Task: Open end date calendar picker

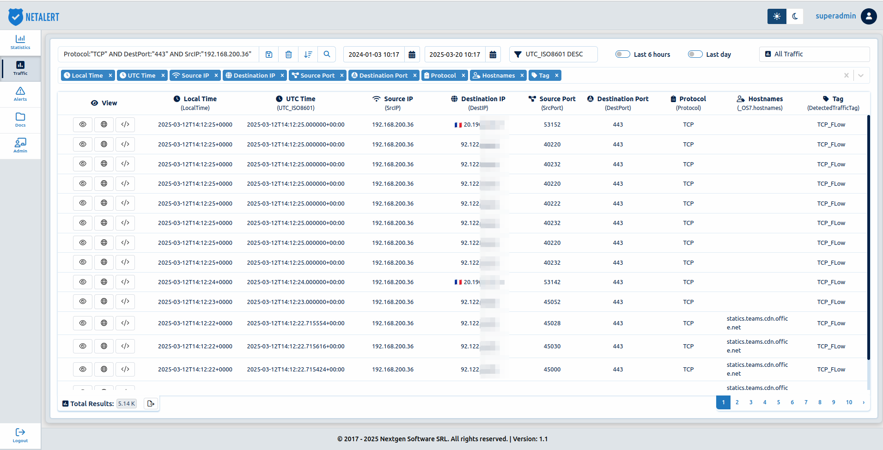Action: [x=493, y=55]
